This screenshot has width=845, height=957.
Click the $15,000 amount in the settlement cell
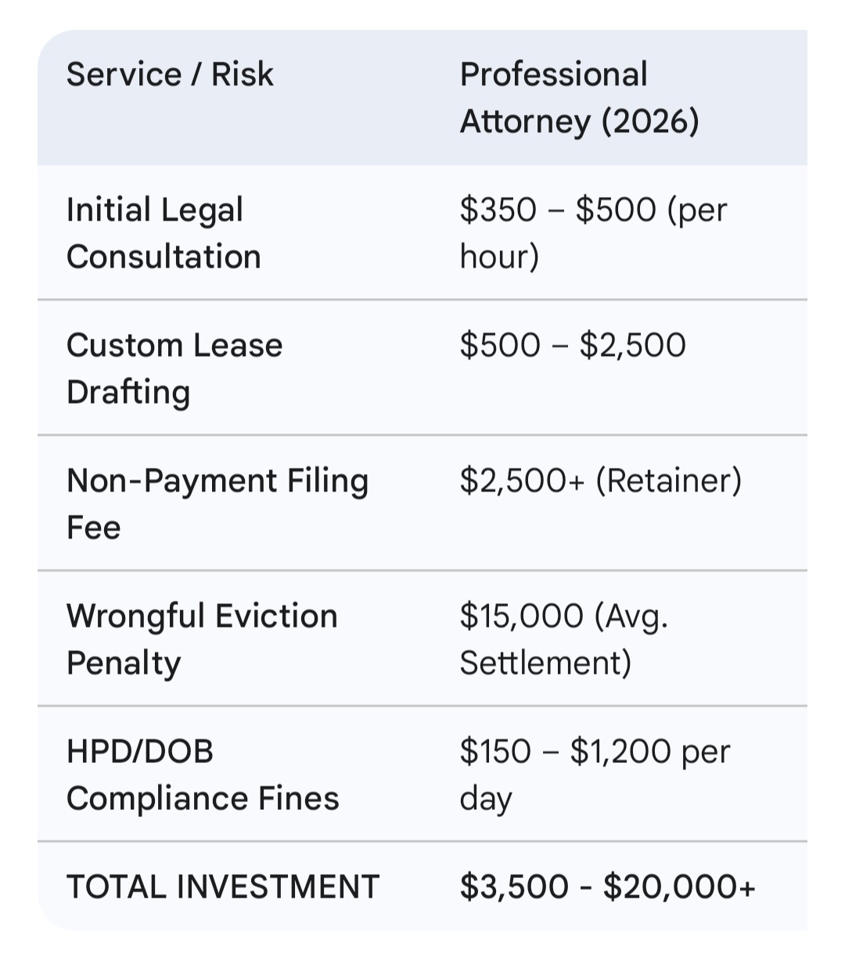pyautogui.click(x=521, y=616)
